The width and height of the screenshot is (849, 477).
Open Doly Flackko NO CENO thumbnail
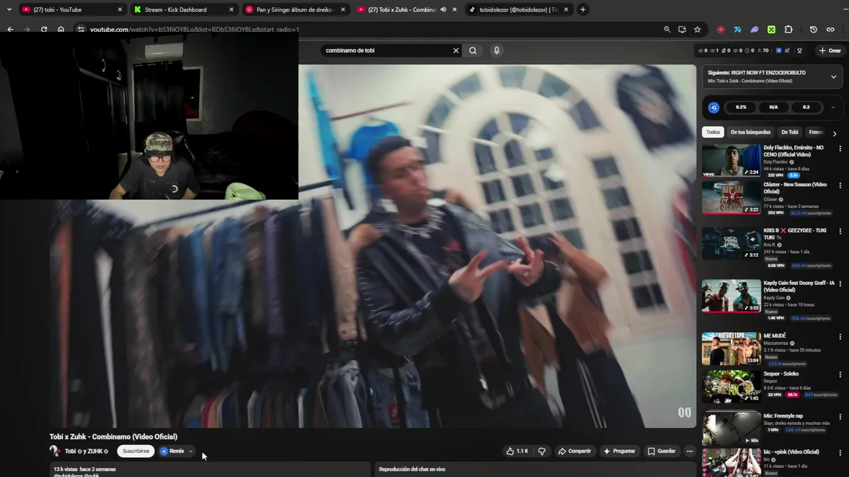[x=732, y=160]
